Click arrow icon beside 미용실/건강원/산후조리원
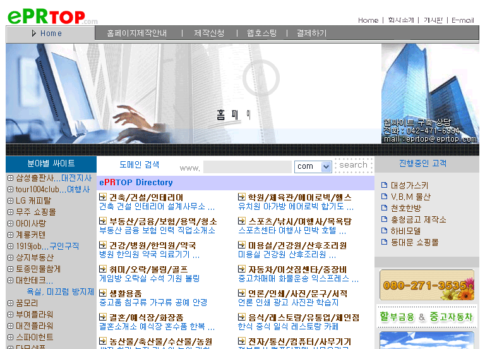This screenshot has width=485, height=349. (x=242, y=245)
